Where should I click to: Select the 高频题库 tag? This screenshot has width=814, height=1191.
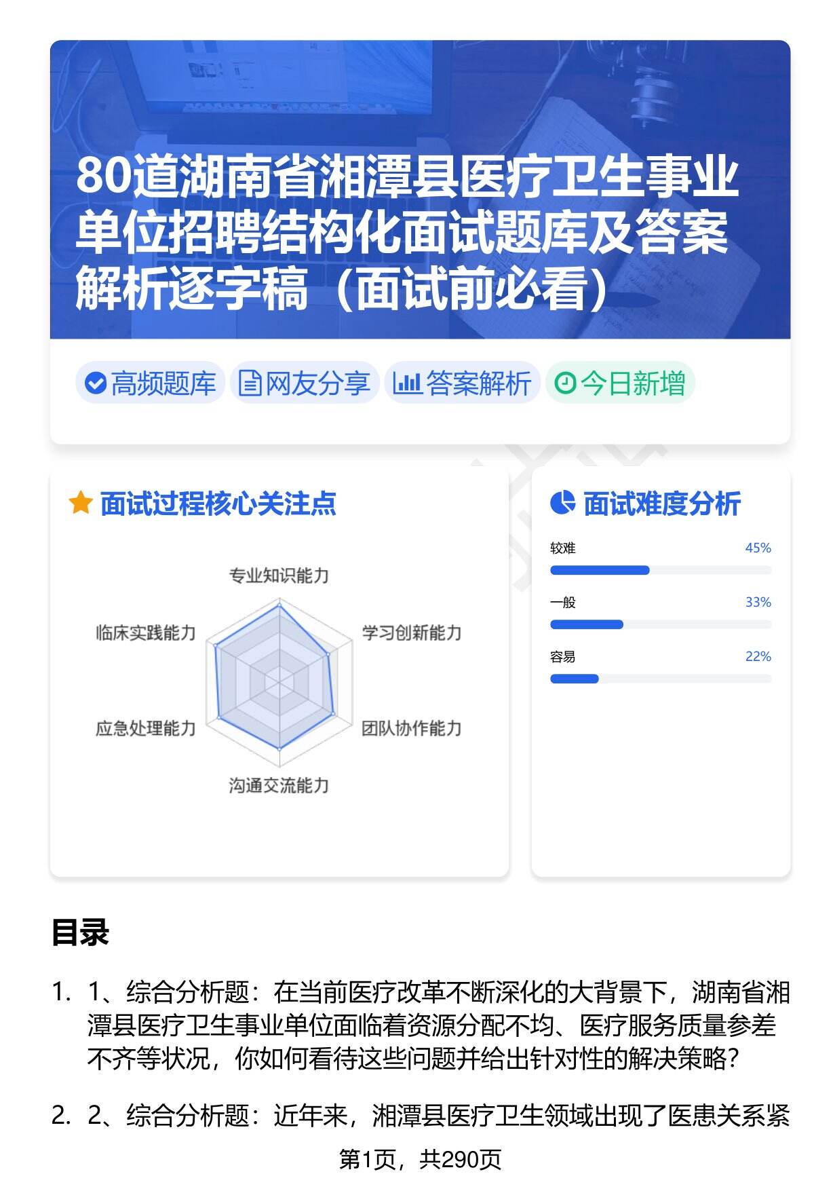[151, 383]
